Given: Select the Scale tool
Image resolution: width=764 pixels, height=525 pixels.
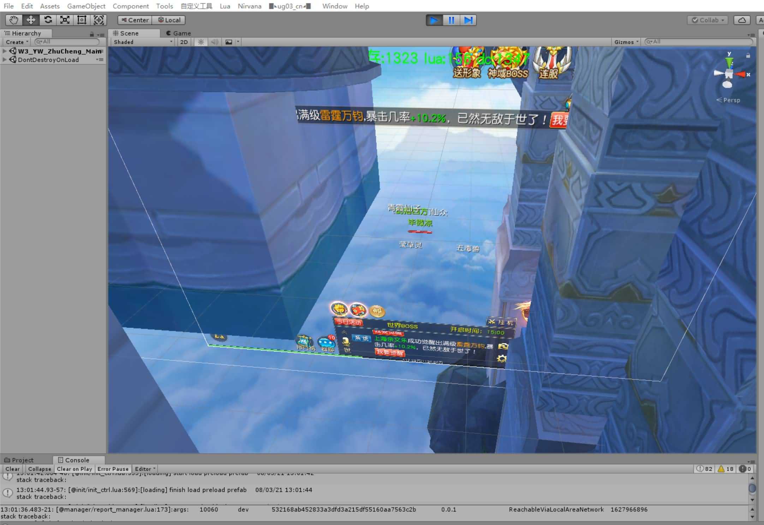Looking at the screenshot, I should [65, 20].
